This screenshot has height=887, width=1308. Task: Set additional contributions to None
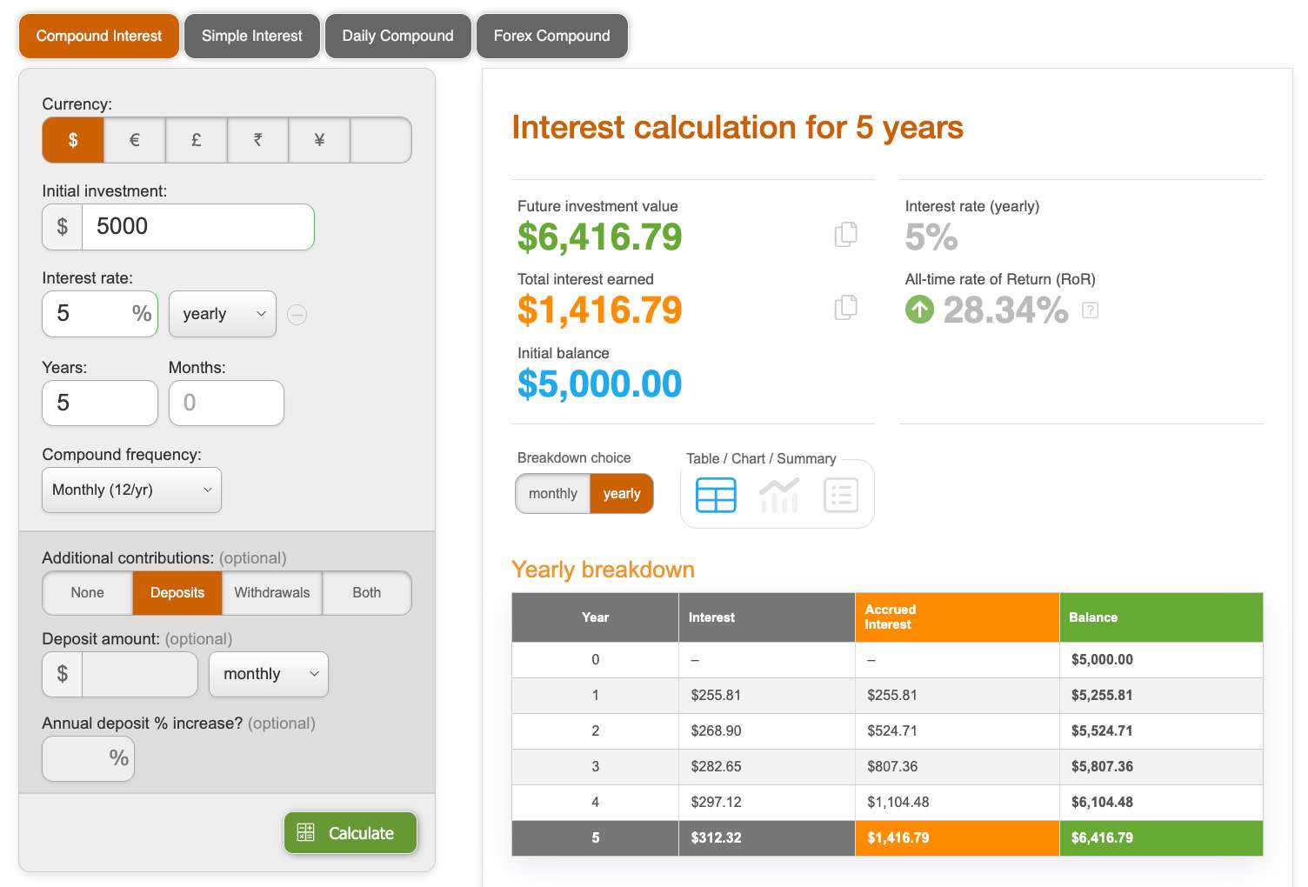88,593
